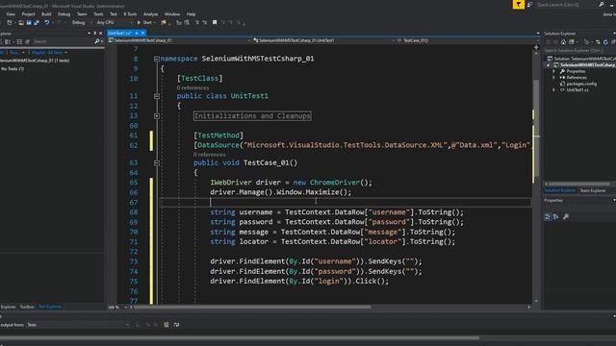Image resolution: width=616 pixels, height=346 pixels.
Task: Open the output source dropdown showing Tests
Action: (78, 325)
